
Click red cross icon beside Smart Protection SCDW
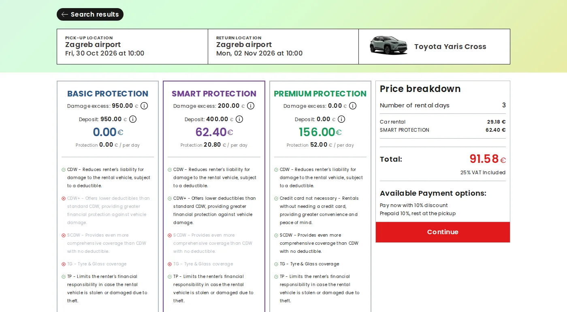coord(170,235)
